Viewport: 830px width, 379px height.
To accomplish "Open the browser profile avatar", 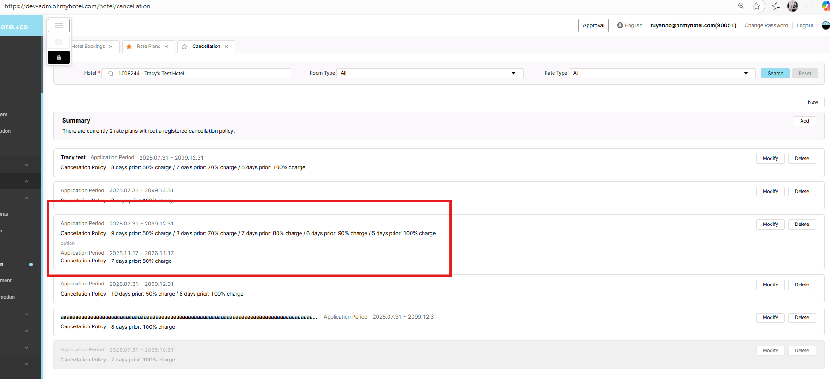I will (793, 6).
